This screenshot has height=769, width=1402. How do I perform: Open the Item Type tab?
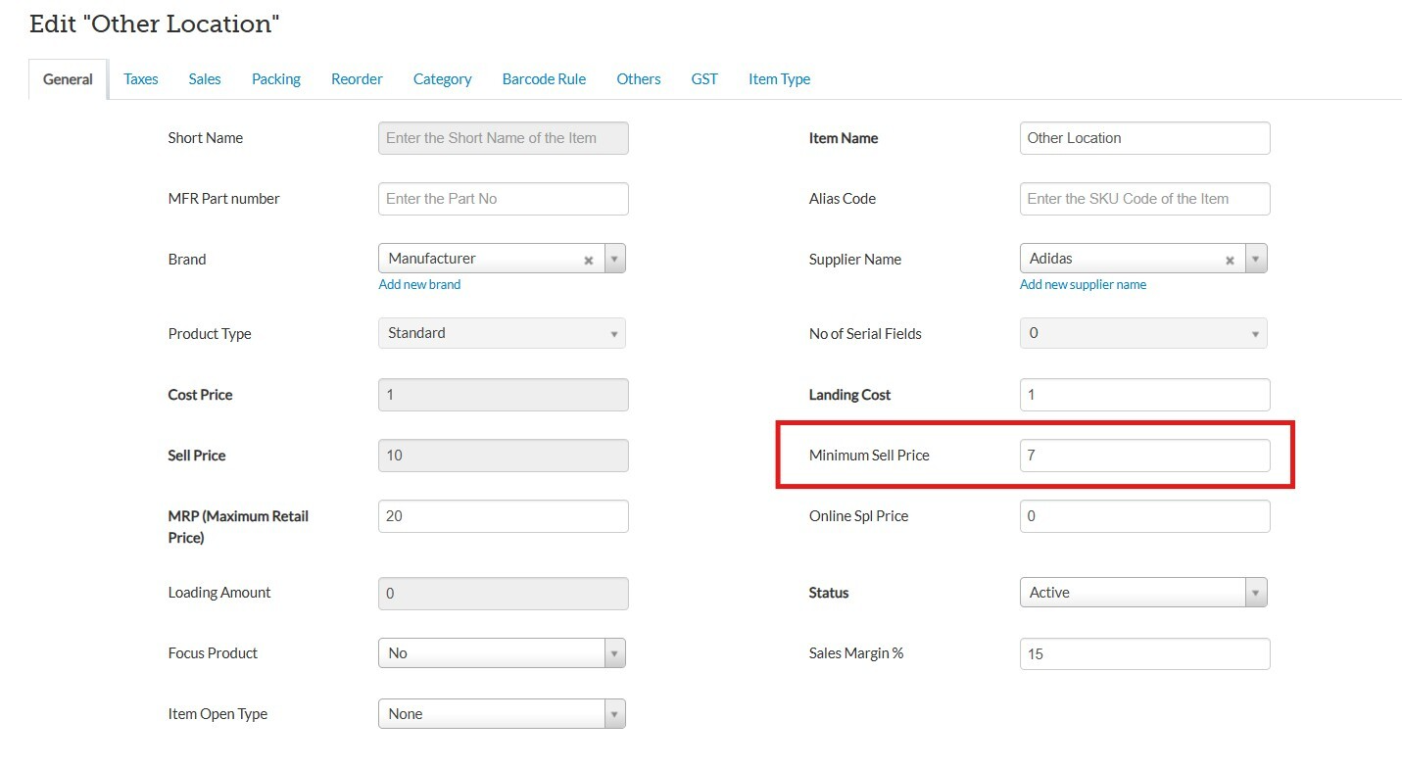[779, 79]
